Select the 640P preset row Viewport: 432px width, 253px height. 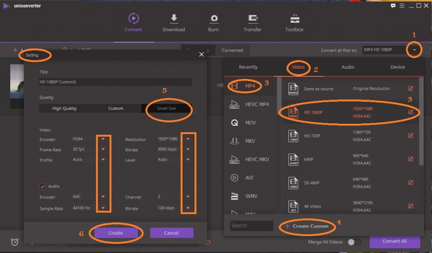pyautogui.click(x=350, y=159)
